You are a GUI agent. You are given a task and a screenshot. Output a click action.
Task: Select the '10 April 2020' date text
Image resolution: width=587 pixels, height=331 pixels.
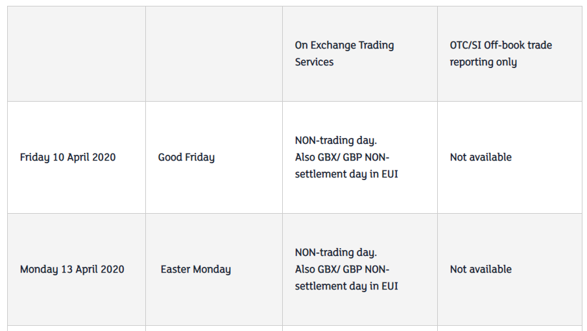[x=84, y=157]
